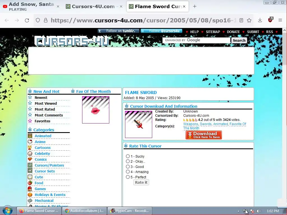The image size is (287, 215).
Task: Switch to the Cursors-4U.com tab
Action: (94, 6)
